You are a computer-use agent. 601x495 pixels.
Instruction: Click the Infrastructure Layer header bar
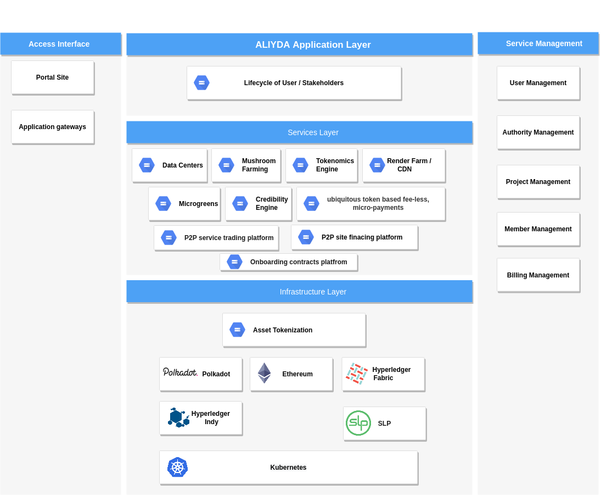coord(299,292)
